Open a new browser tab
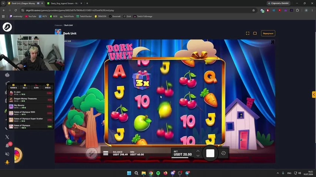Screen dimensions: 316x177 click(x=87, y=3)
